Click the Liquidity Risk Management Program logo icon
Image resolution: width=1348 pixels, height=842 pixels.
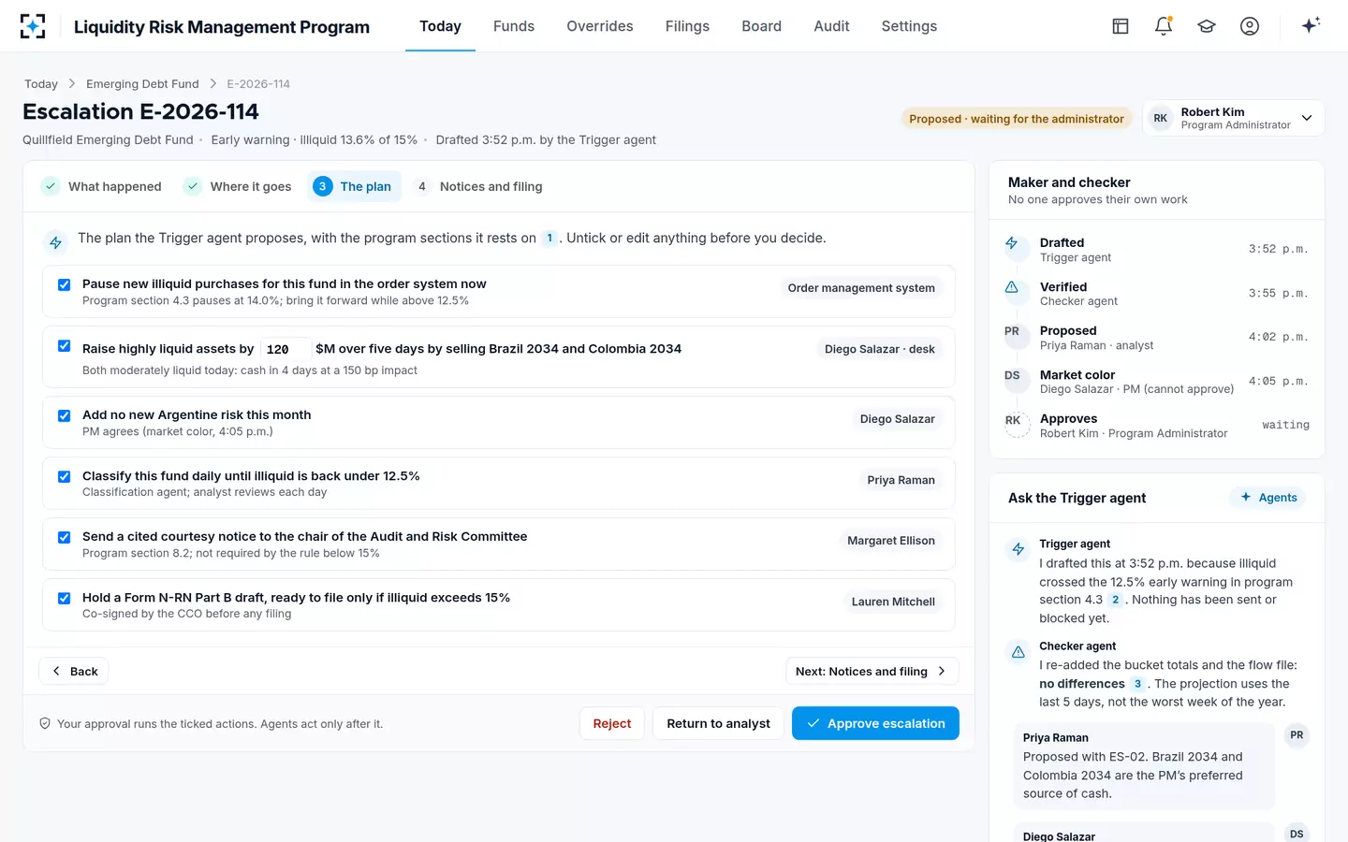(x=33, y=26)
